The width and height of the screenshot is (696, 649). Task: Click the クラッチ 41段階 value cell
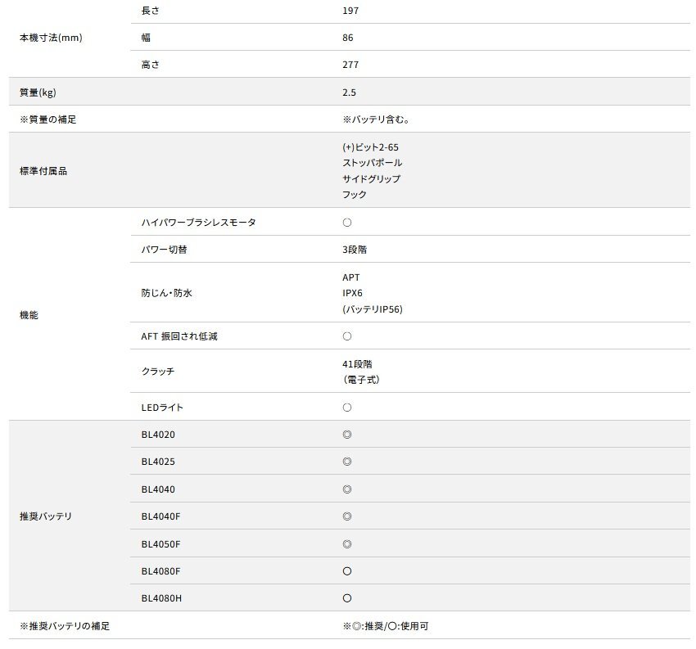tap(355, 371)
